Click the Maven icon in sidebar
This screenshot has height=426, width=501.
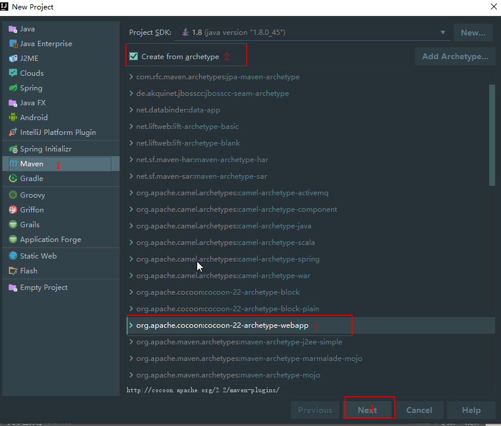coord(14,164)
